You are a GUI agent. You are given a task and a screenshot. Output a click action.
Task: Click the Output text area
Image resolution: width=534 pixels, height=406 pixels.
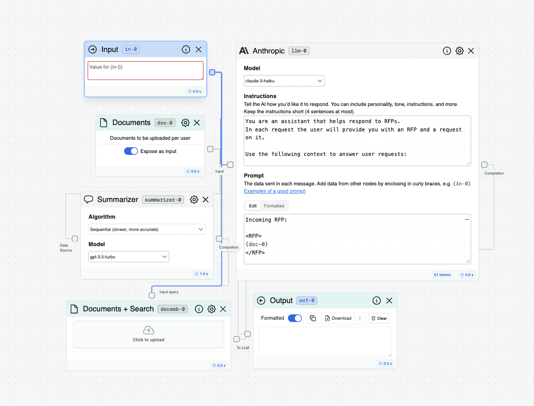[x=325, y=342]
